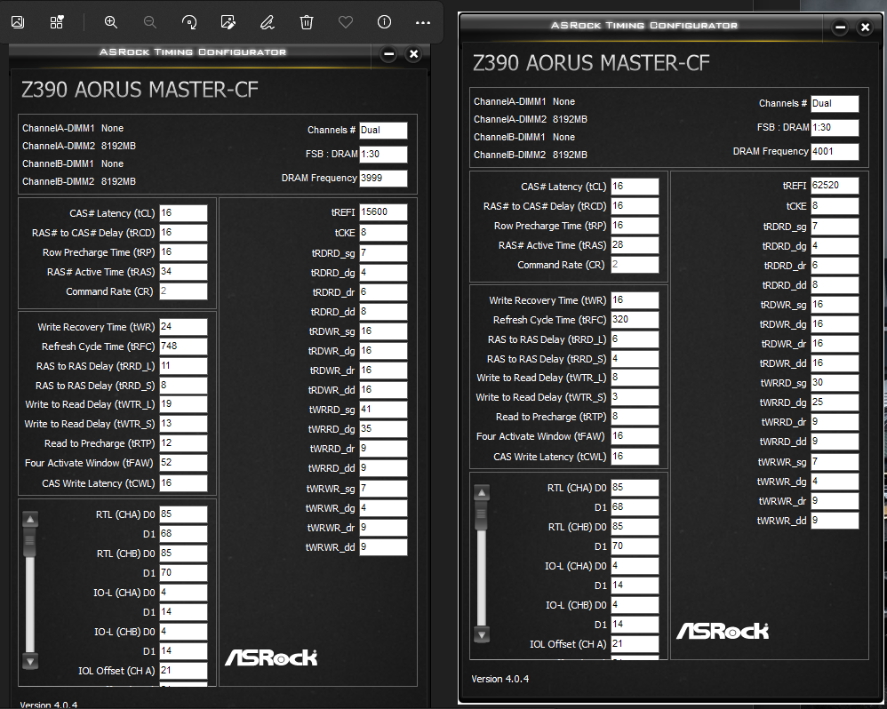Image resolution: width=887 pixels, height=709 pixels.
Task: Open the more options ellipsis menu
Action: coord(422,22)
